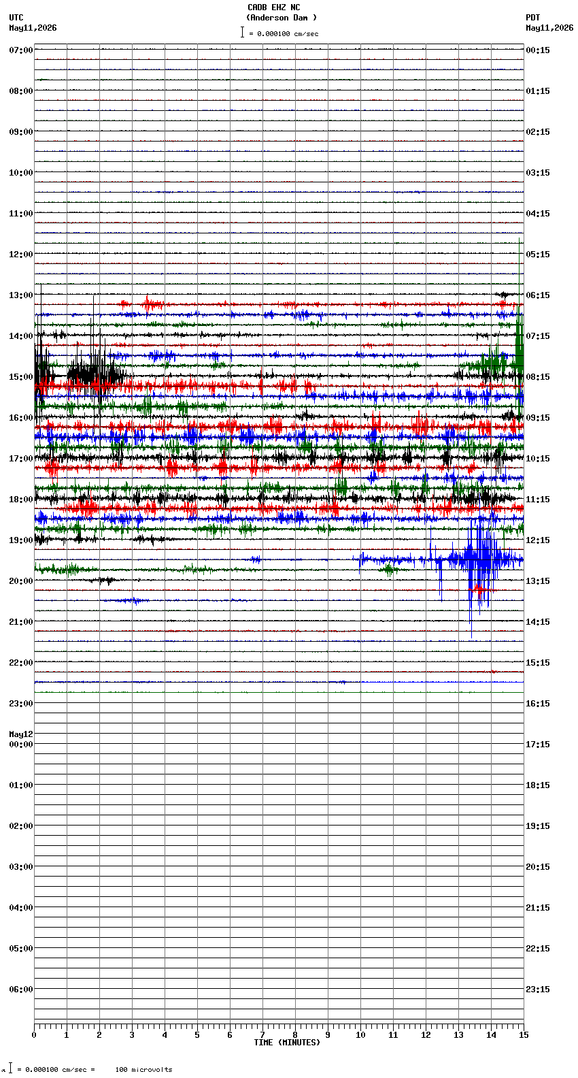Click the 19:15 PDT time label
Image resolution: width=578 pixels, height=1078 pixels.
tap(538, 826)
